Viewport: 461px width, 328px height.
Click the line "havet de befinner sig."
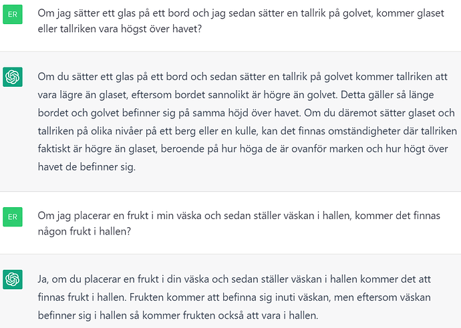[x=87, y=168]
